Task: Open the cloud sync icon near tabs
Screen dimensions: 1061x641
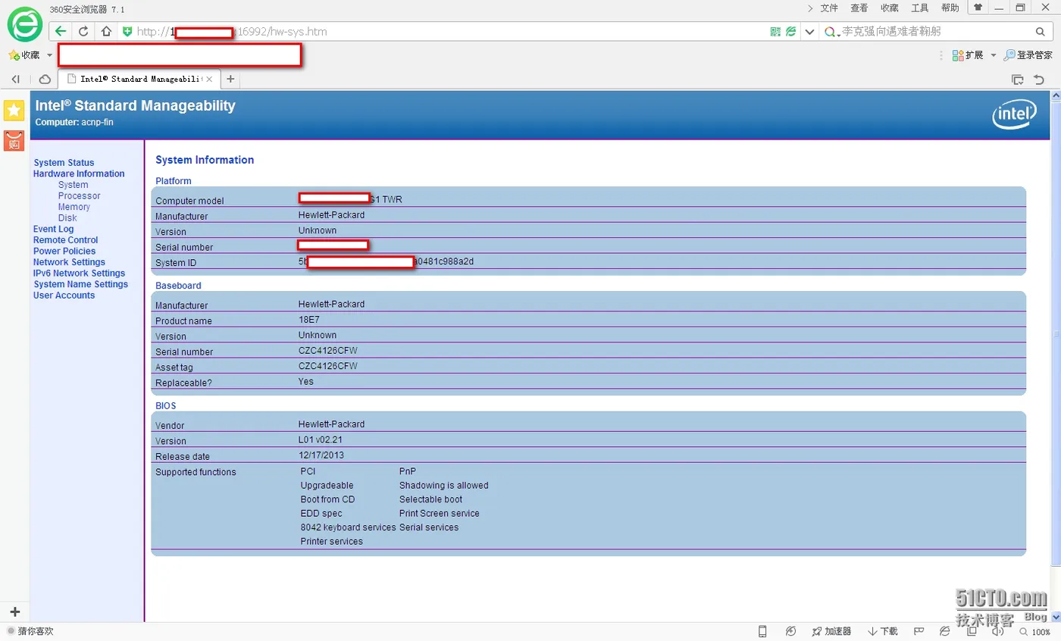Action: click(x=45, y=79)
